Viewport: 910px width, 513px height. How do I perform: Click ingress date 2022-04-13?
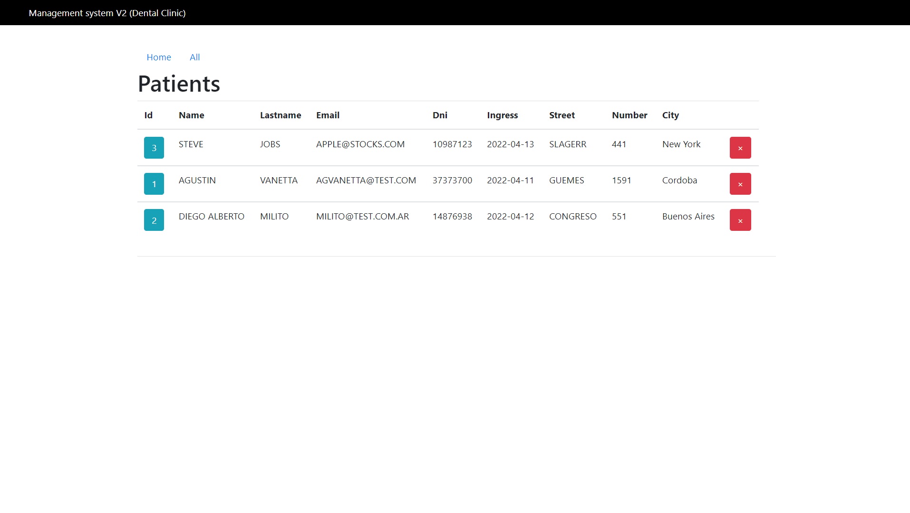click(510, 144)
